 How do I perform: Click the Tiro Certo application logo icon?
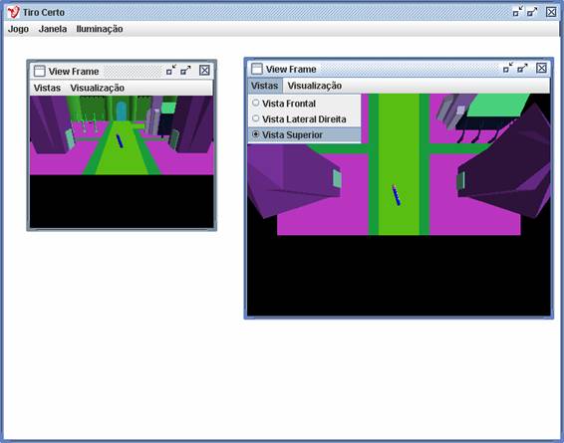pos(13,12)
